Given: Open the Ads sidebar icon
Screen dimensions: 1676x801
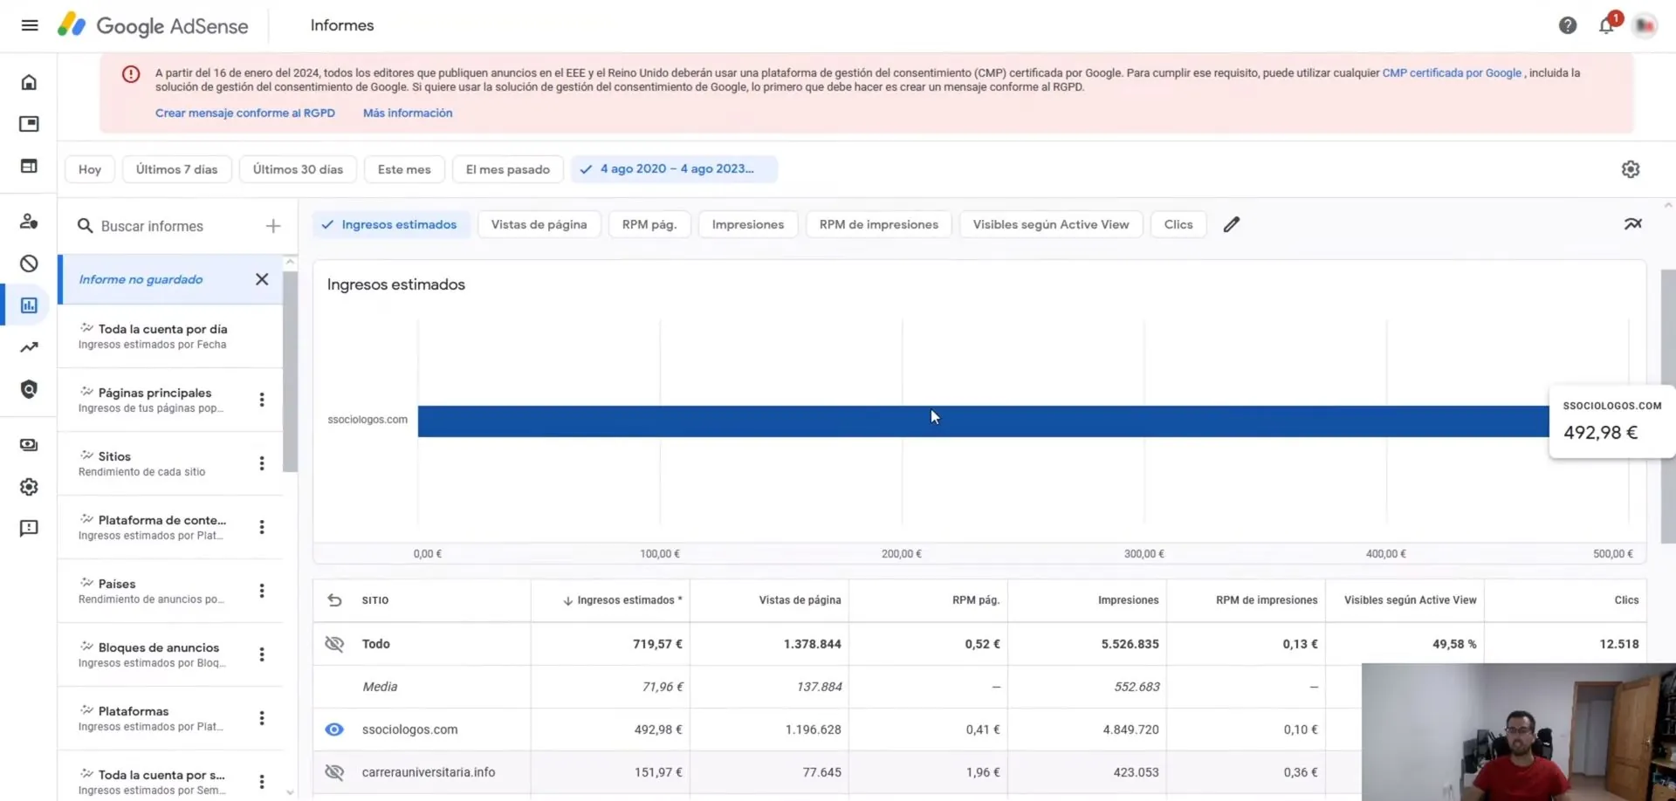Looking at the screenshot, I should pos(29,124).
